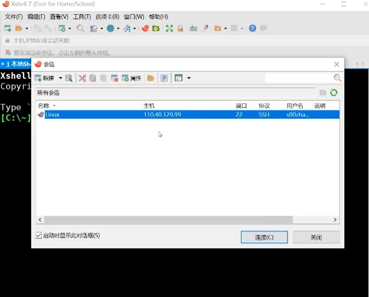Expand the dropdown beside the properties gear icon
The image size is (369, 297).
pyautogui.click(x=70, y=28)
